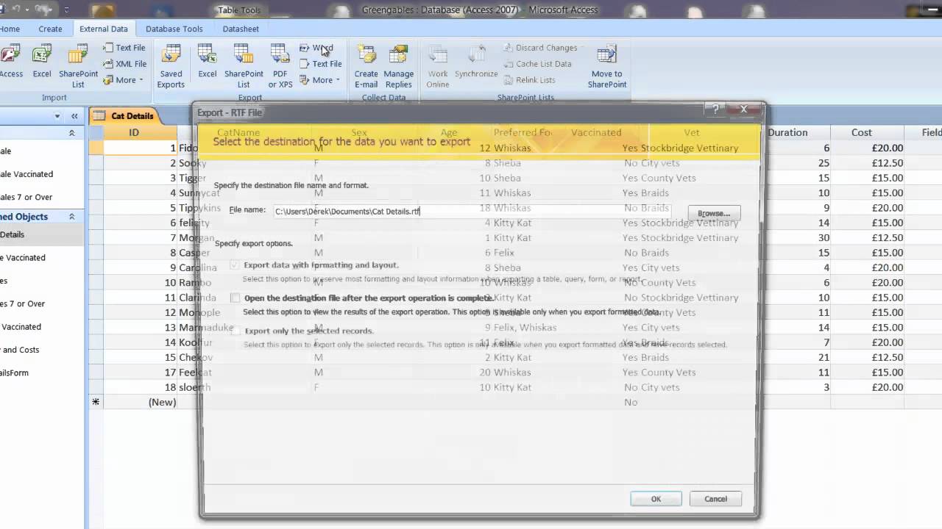Select 'Details' item under Unassigned Objects
Screen dimensions: 942x529
point(13,234)
